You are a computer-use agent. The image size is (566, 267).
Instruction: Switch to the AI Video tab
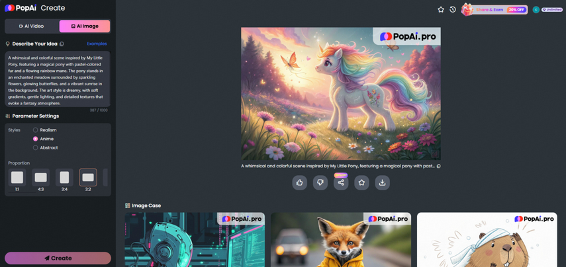31,26
